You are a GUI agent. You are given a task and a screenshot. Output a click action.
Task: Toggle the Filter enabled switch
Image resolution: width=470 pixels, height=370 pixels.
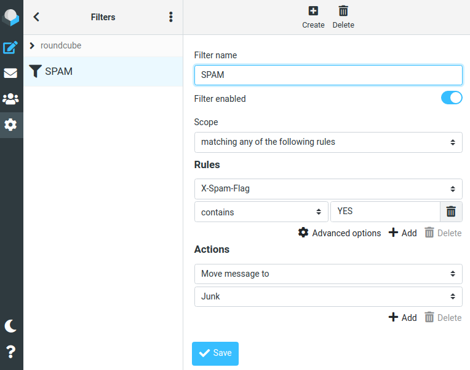pyautogui.click(x=452, y=98)
